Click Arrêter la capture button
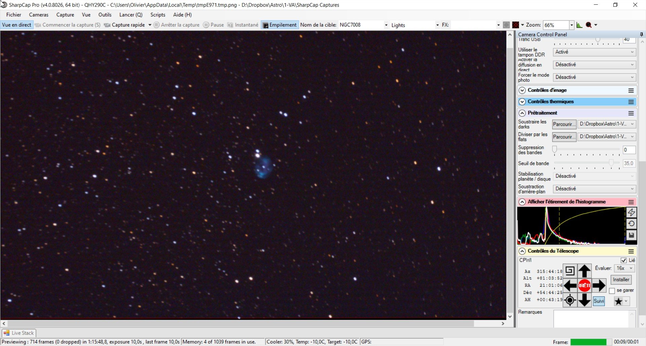 point(177,25)
